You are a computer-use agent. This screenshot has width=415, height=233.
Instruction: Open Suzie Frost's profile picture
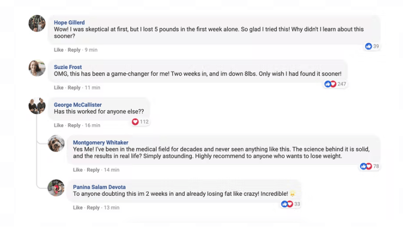[x=37, y=68]
